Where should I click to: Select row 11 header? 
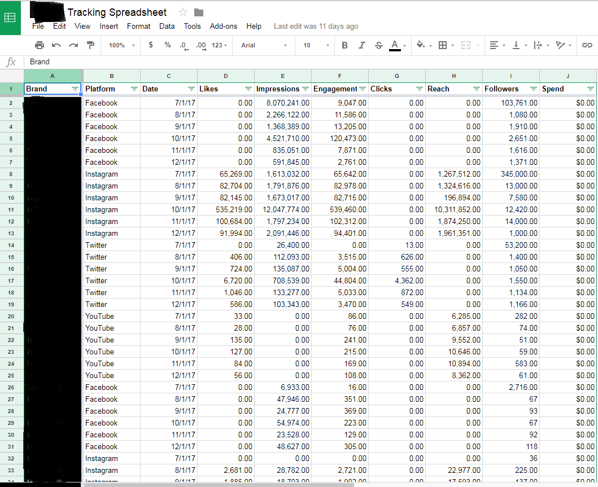[11, 209]
